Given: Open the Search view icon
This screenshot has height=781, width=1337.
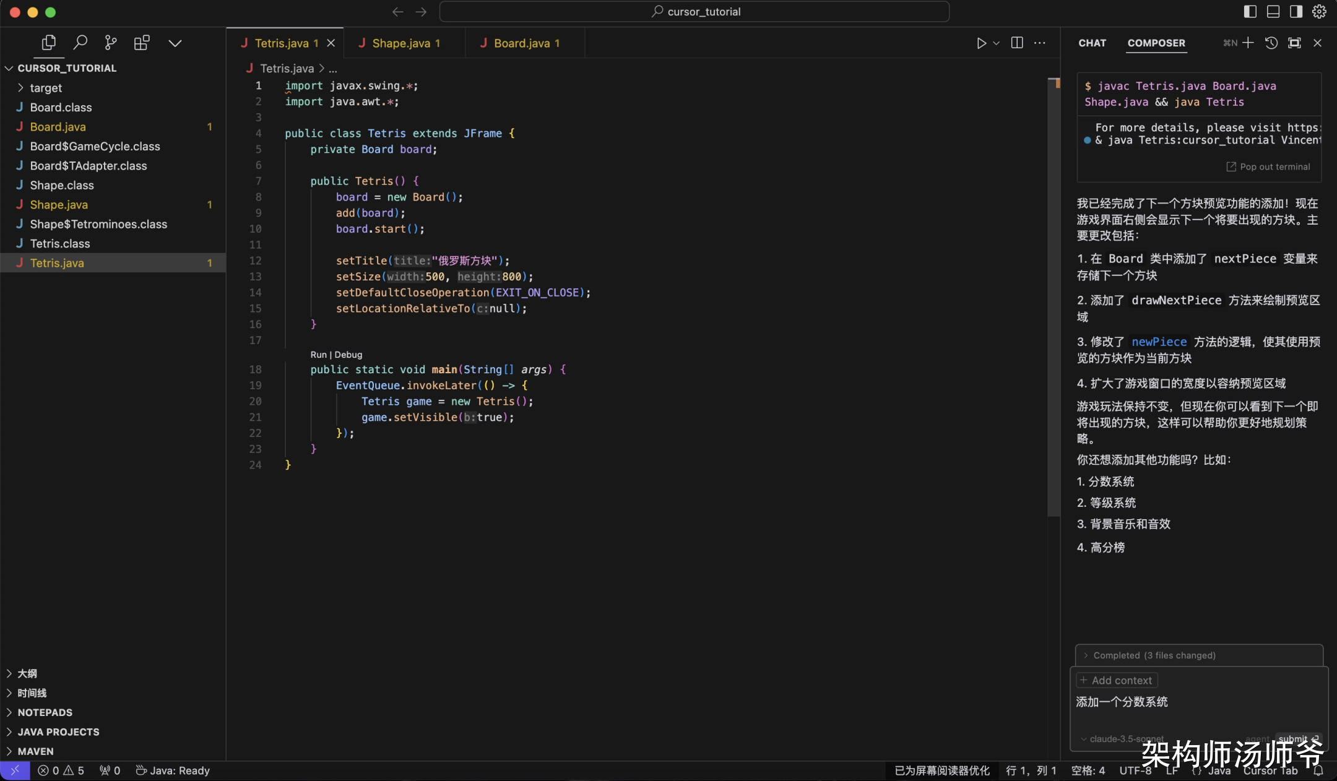Looking at the screenshot, I should (x=80, y=43).
